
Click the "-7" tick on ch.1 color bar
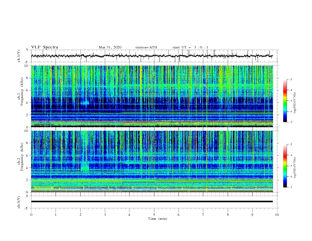(x=290, y=122)
